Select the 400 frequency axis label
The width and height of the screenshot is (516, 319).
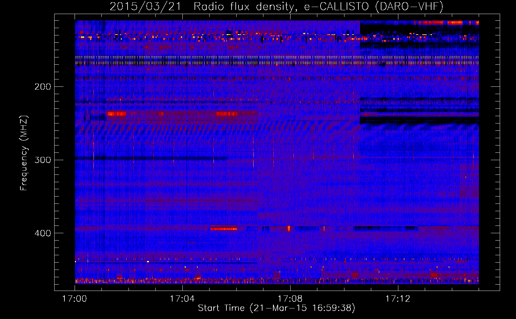point(43,233)
